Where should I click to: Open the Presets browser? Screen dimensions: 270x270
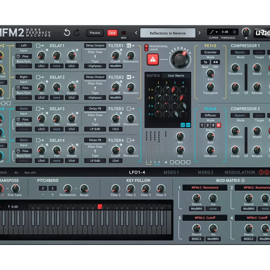pyautogui.click(x=95, y=33)
